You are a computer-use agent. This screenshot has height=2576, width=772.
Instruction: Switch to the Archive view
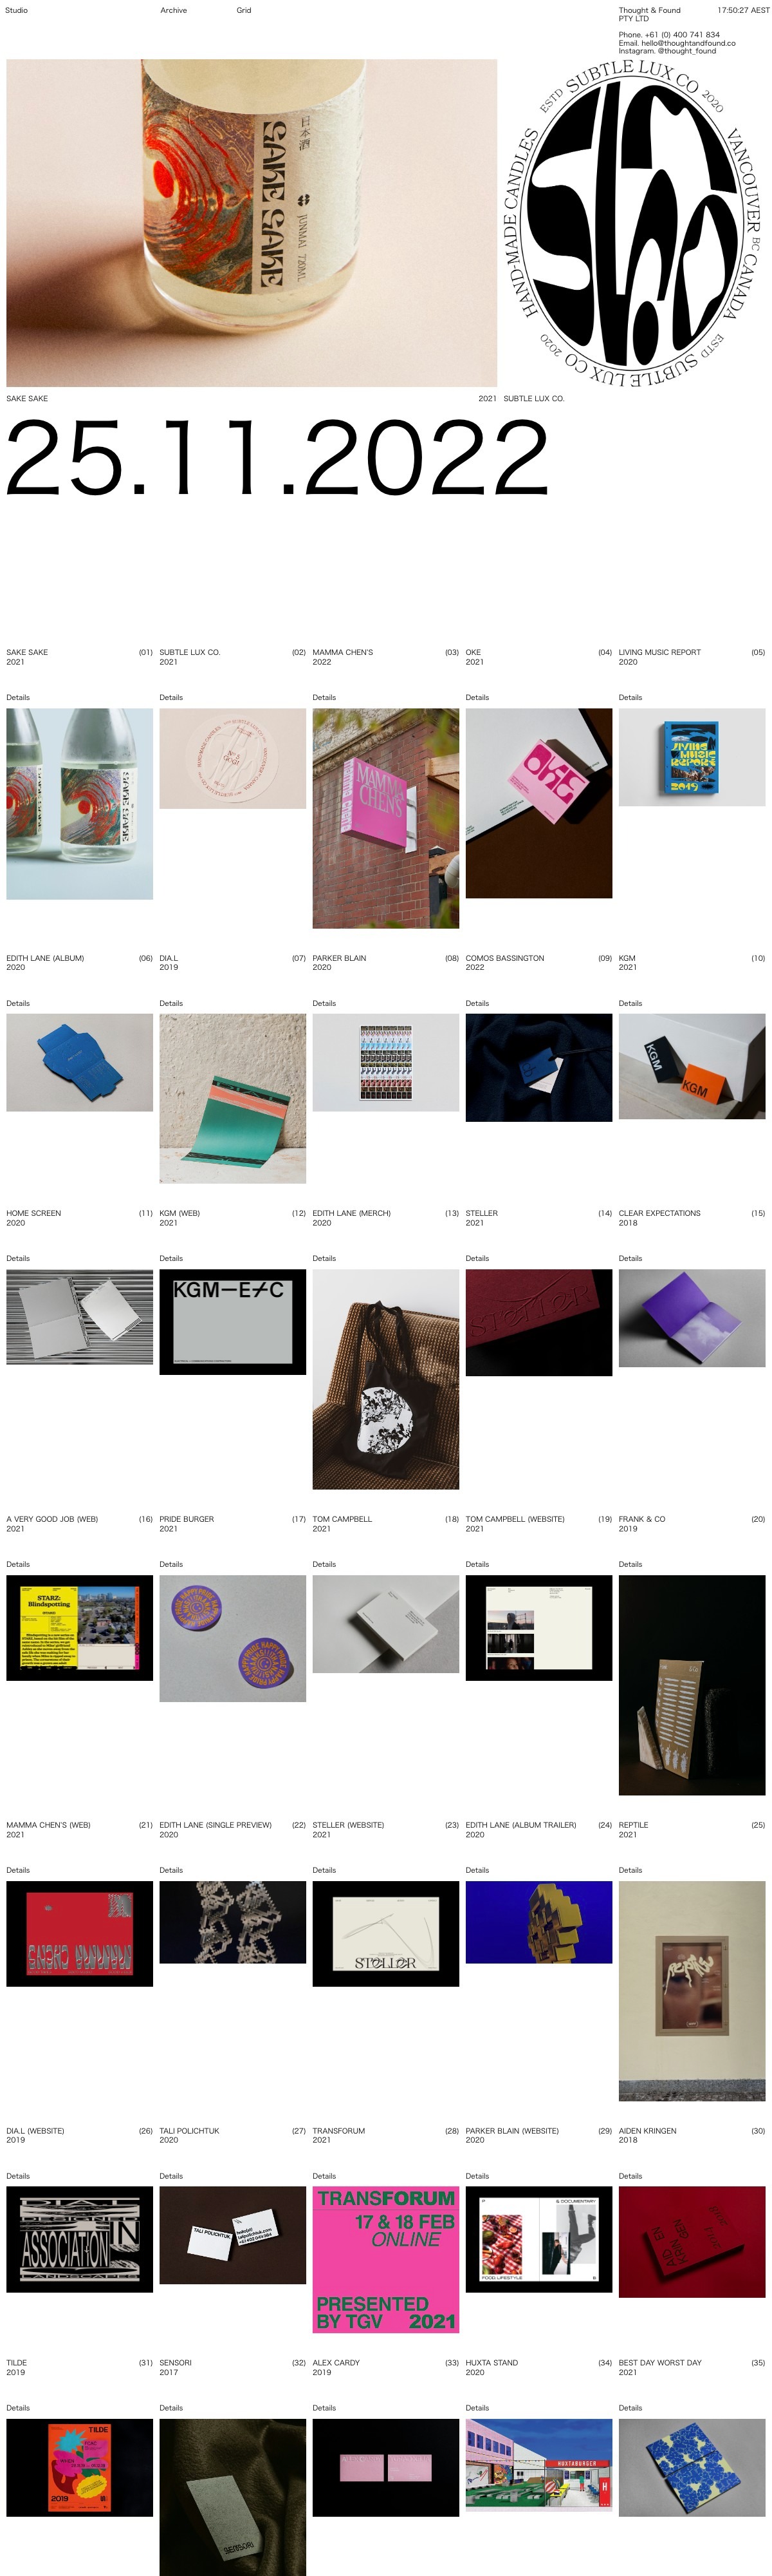174,10
